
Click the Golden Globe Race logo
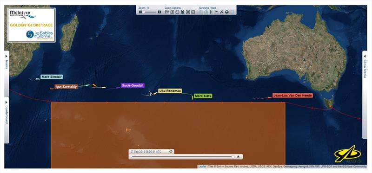31,25
